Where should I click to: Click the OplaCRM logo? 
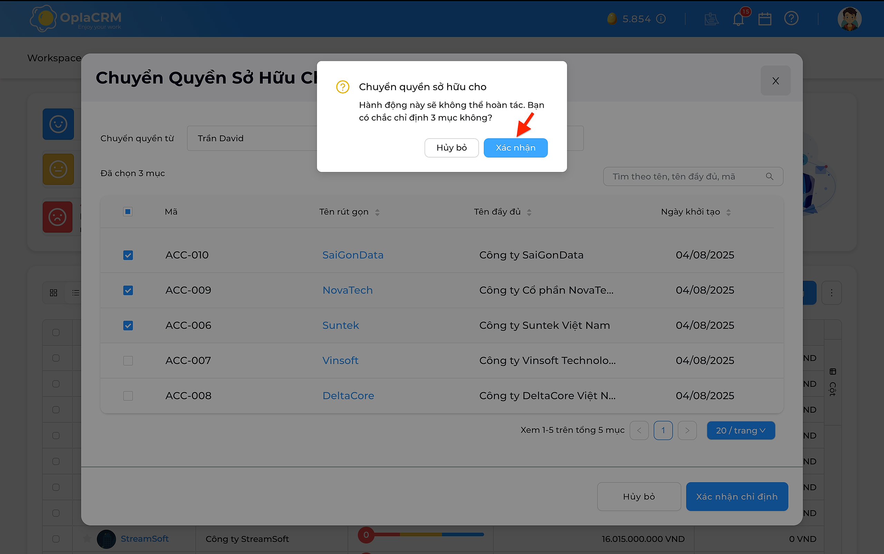click(x=76, y=18)
